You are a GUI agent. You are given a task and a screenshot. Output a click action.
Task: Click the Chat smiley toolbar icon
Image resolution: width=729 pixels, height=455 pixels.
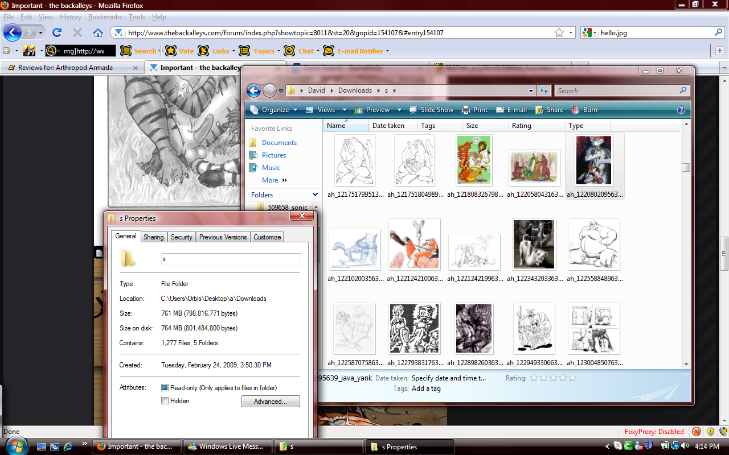(289, 51)
